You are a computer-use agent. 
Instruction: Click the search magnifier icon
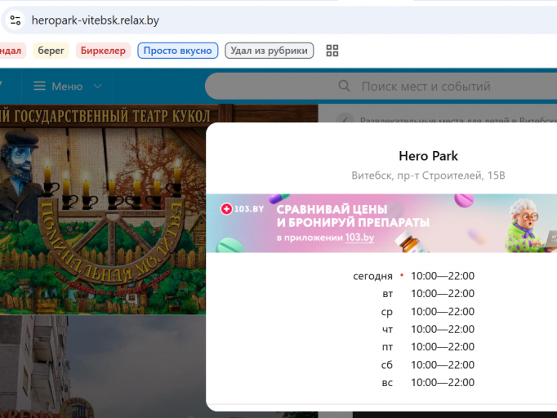click(x=344, y=86)
